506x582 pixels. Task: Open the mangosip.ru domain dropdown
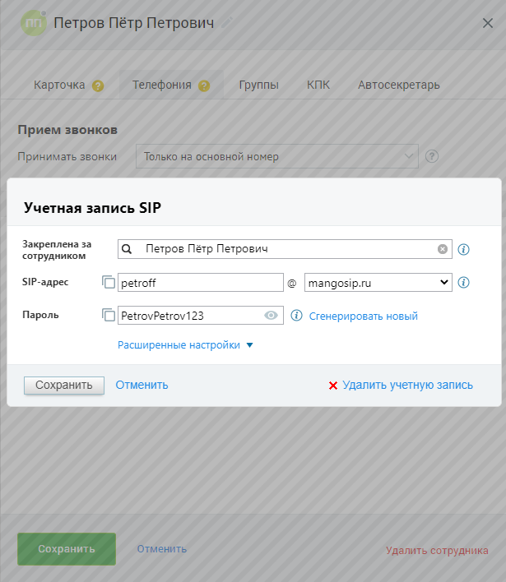coord(378,283)
